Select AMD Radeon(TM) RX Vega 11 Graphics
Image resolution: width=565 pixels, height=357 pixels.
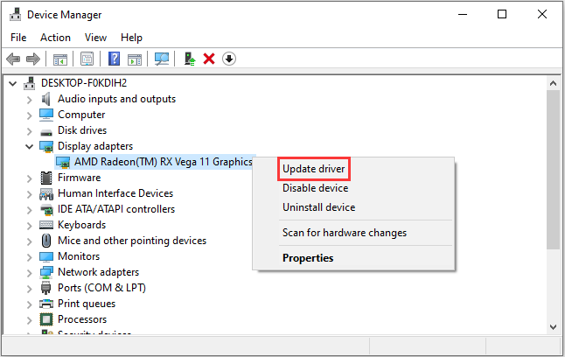[164, 162]
